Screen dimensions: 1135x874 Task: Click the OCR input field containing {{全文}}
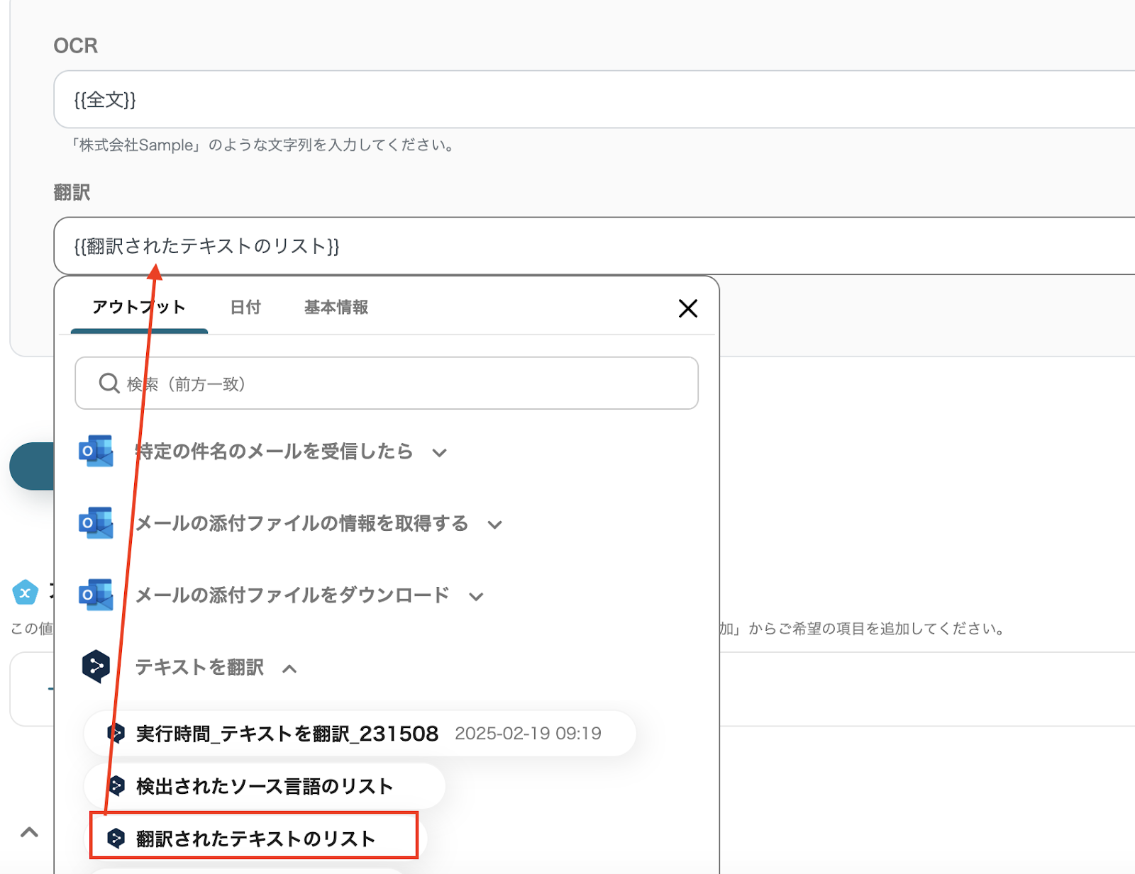(x=594, y=99)
